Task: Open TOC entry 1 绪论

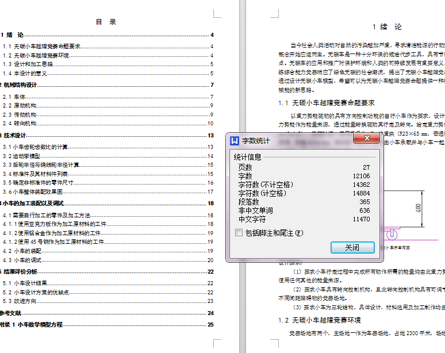Action: pos(107,35)
